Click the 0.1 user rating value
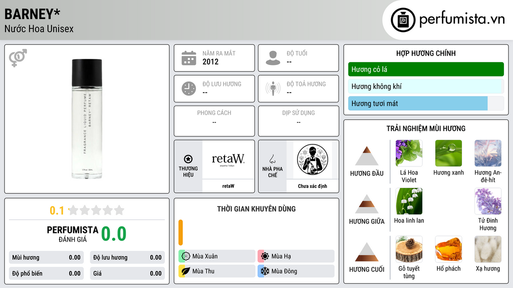This screenshot has width=513, height=288. [x=57, y=210]
